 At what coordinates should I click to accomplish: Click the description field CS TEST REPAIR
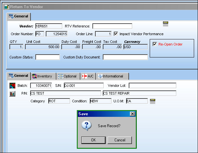pyautogui.click(x=140, y=93)
